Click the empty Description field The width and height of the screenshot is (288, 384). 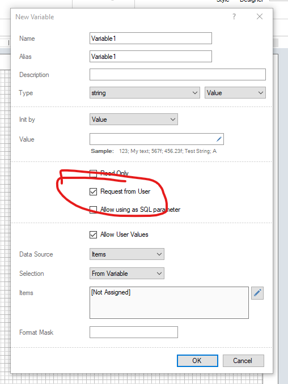[177, 74]
